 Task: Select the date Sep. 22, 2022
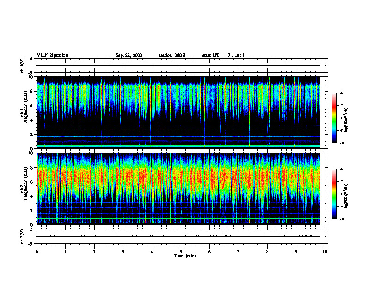(x=129, y=55)
